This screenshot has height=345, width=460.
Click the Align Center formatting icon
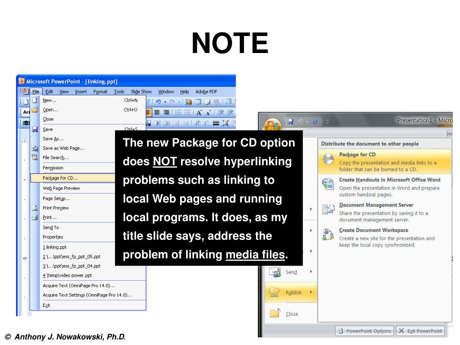coord(157,112)
